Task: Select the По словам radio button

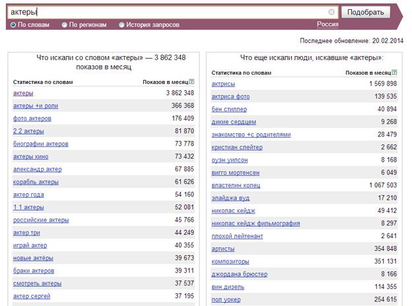Action: click(13, 25)
